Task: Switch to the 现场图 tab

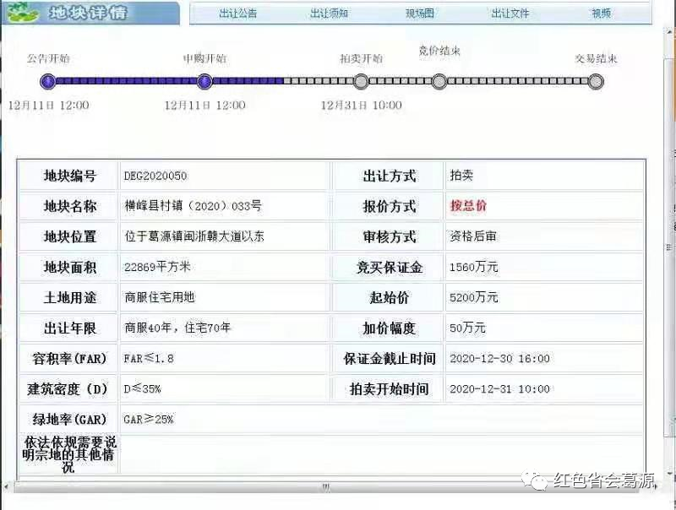Action: tap(419, 14)
